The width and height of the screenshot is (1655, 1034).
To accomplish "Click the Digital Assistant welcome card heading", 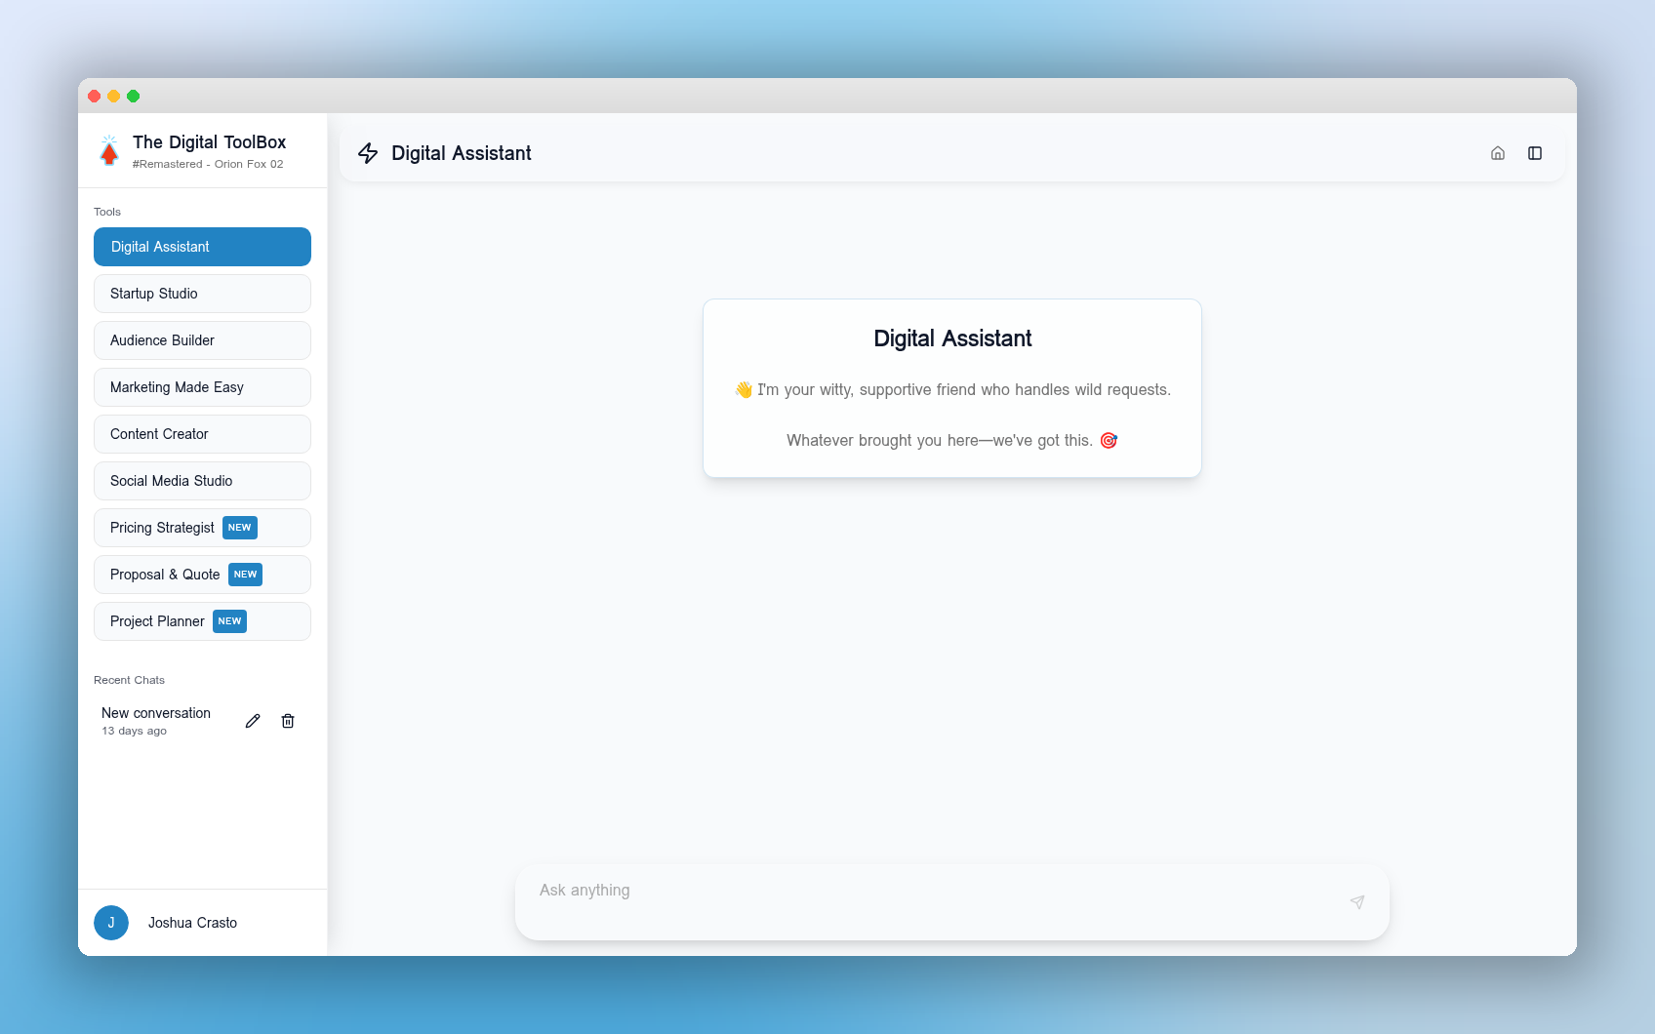I will pyautogui.click(x=952, y=338).
